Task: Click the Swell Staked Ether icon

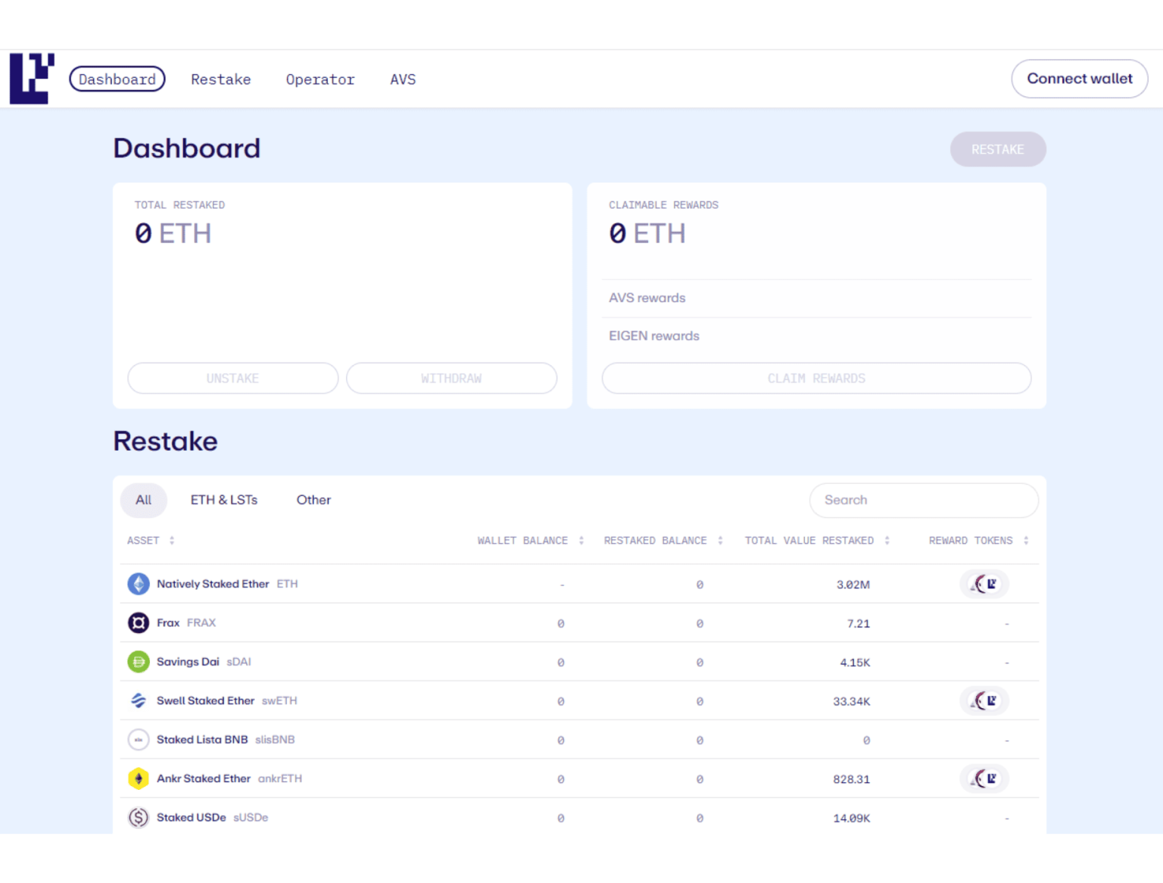Action: (x=139, y=700)
